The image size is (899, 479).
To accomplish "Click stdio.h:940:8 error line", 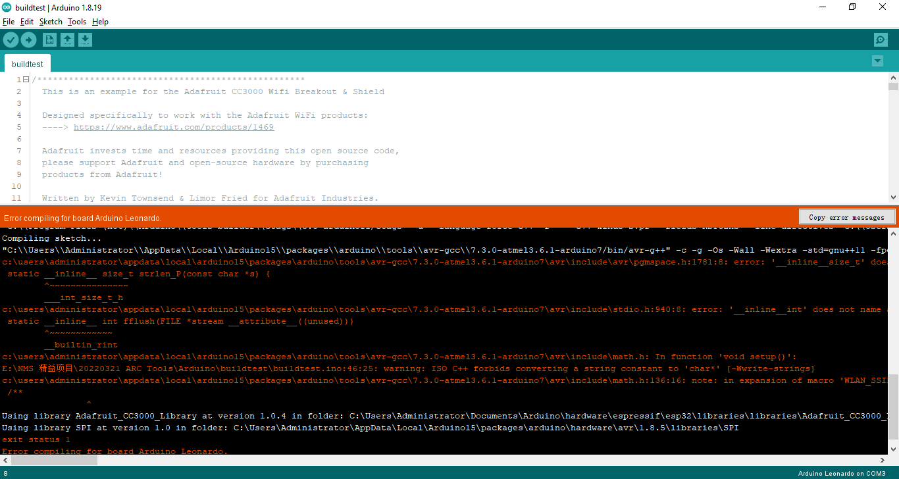I will click(445, 309).
